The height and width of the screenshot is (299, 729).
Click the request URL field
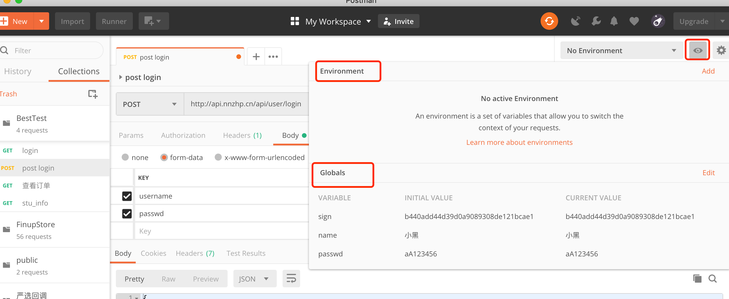point(246,104)
